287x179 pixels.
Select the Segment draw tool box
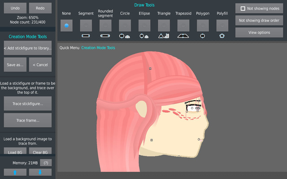86,26
